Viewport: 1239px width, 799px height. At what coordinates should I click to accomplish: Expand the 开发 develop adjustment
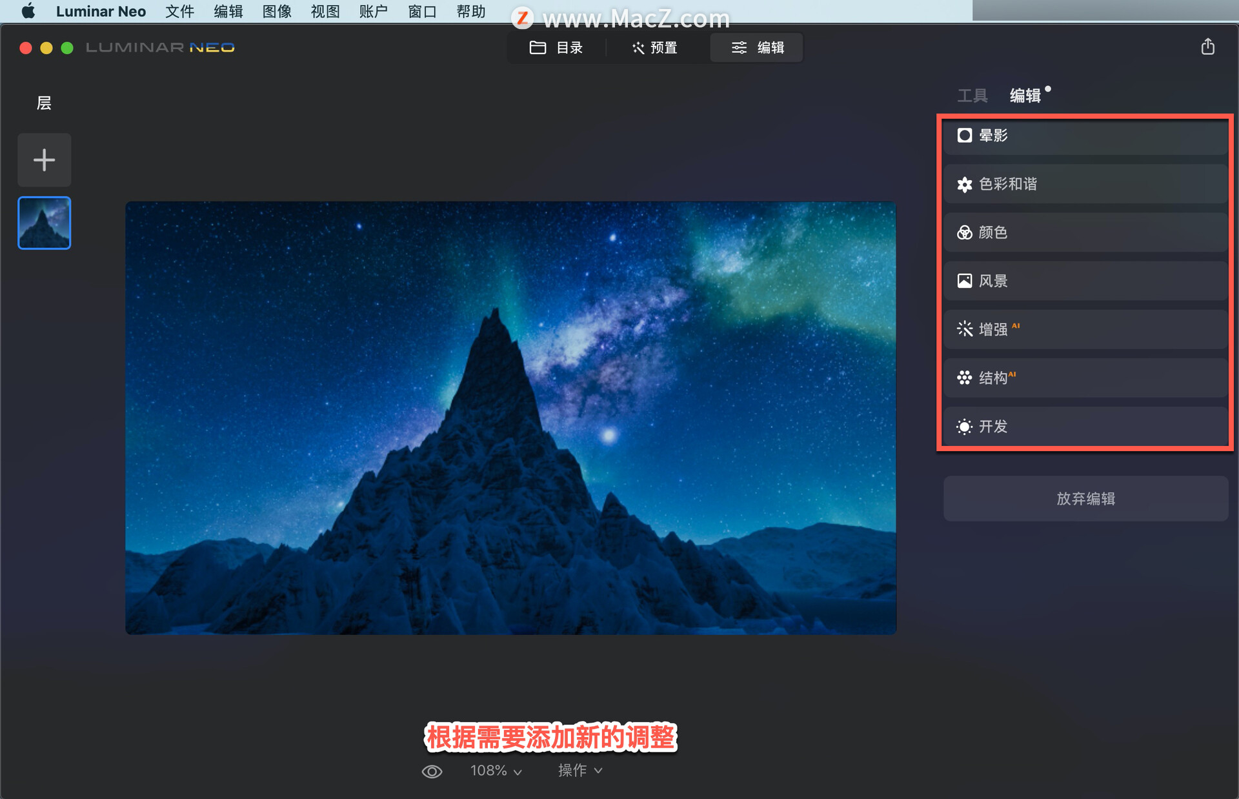[1085, 426]
